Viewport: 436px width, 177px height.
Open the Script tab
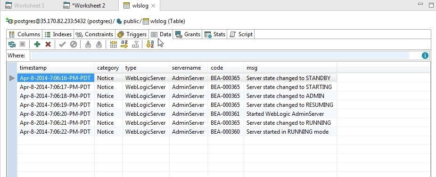(x=241, y=34)
